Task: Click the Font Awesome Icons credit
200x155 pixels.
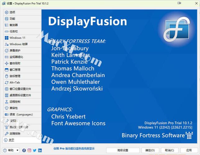Action: coord(78,123)
